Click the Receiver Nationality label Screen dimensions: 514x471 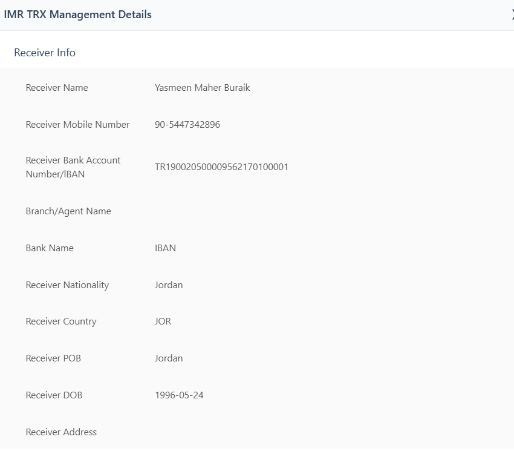[67, 285]
